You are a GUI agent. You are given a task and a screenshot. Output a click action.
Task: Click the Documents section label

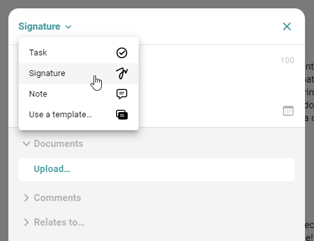point(59,144)
